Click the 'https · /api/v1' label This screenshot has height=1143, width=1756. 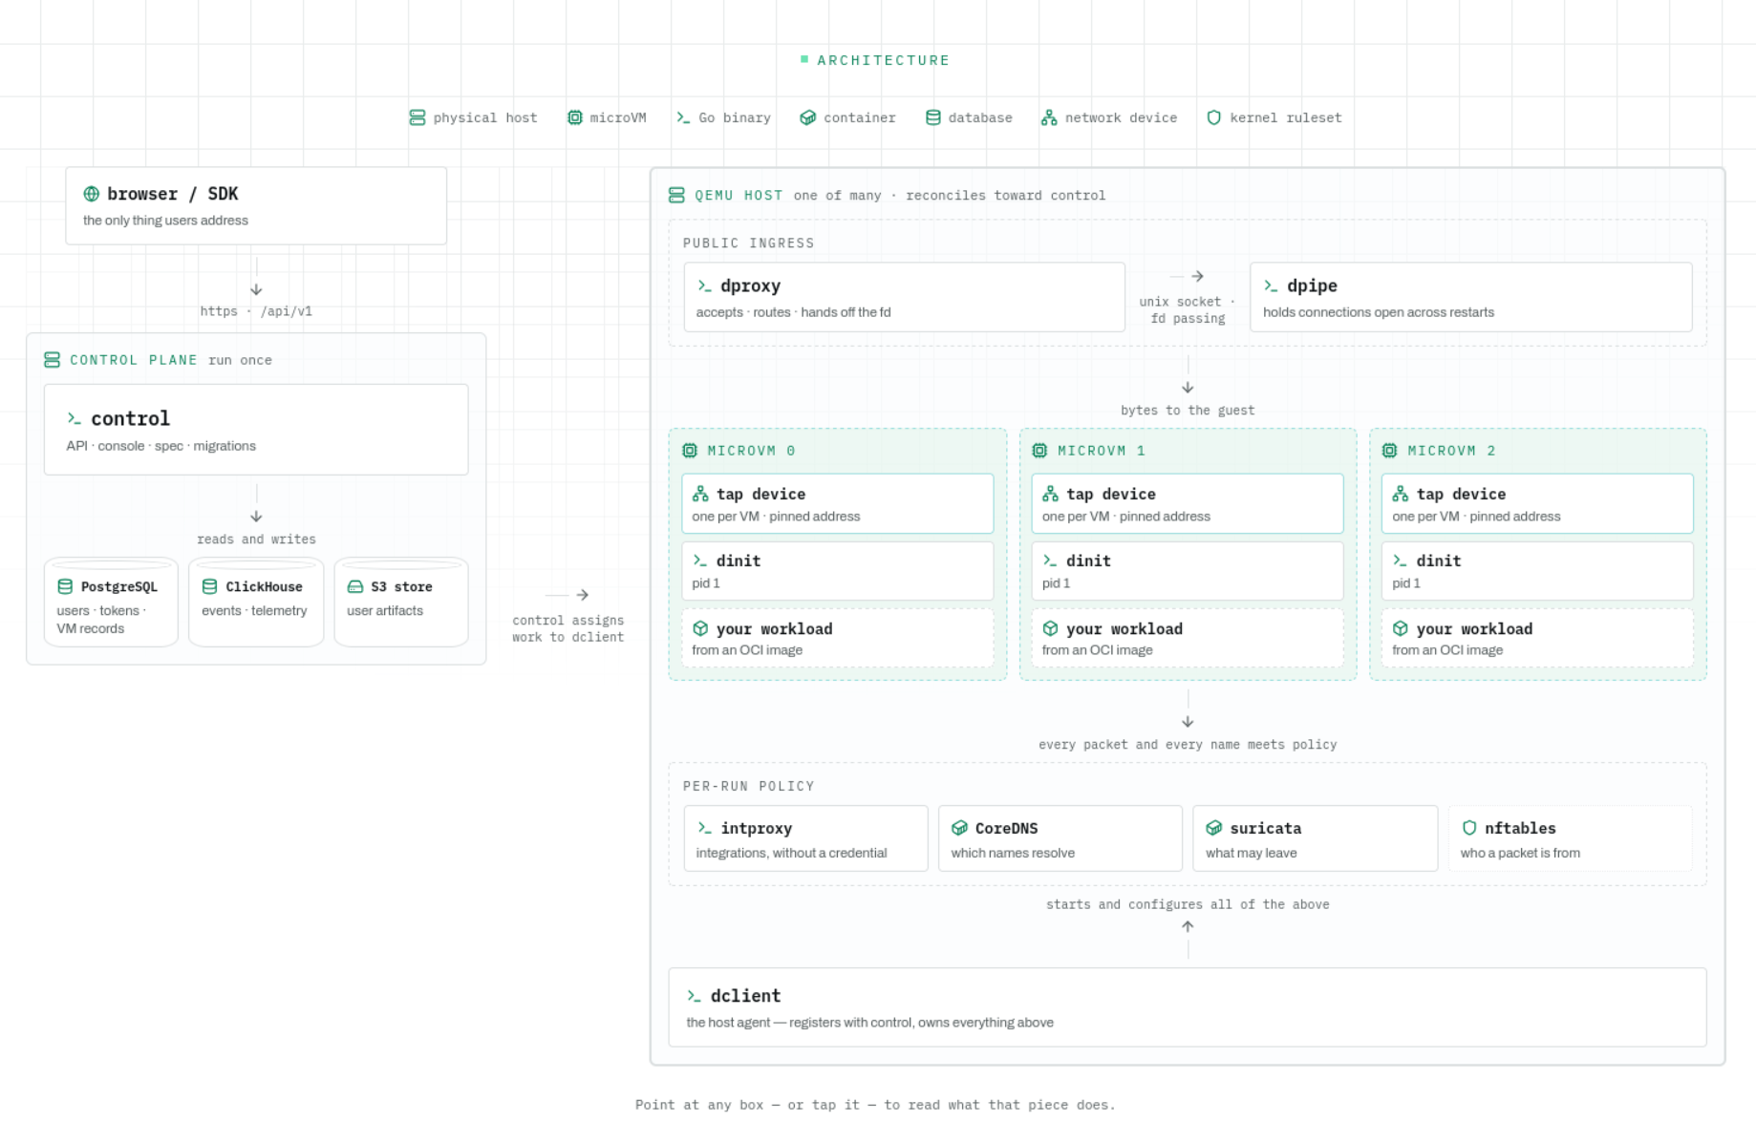256,311
